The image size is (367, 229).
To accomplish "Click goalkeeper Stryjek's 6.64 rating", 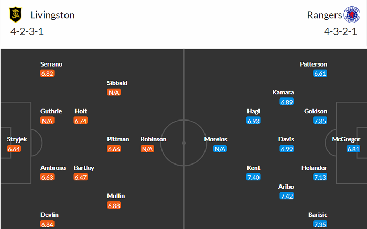I will tap(14, 149).
